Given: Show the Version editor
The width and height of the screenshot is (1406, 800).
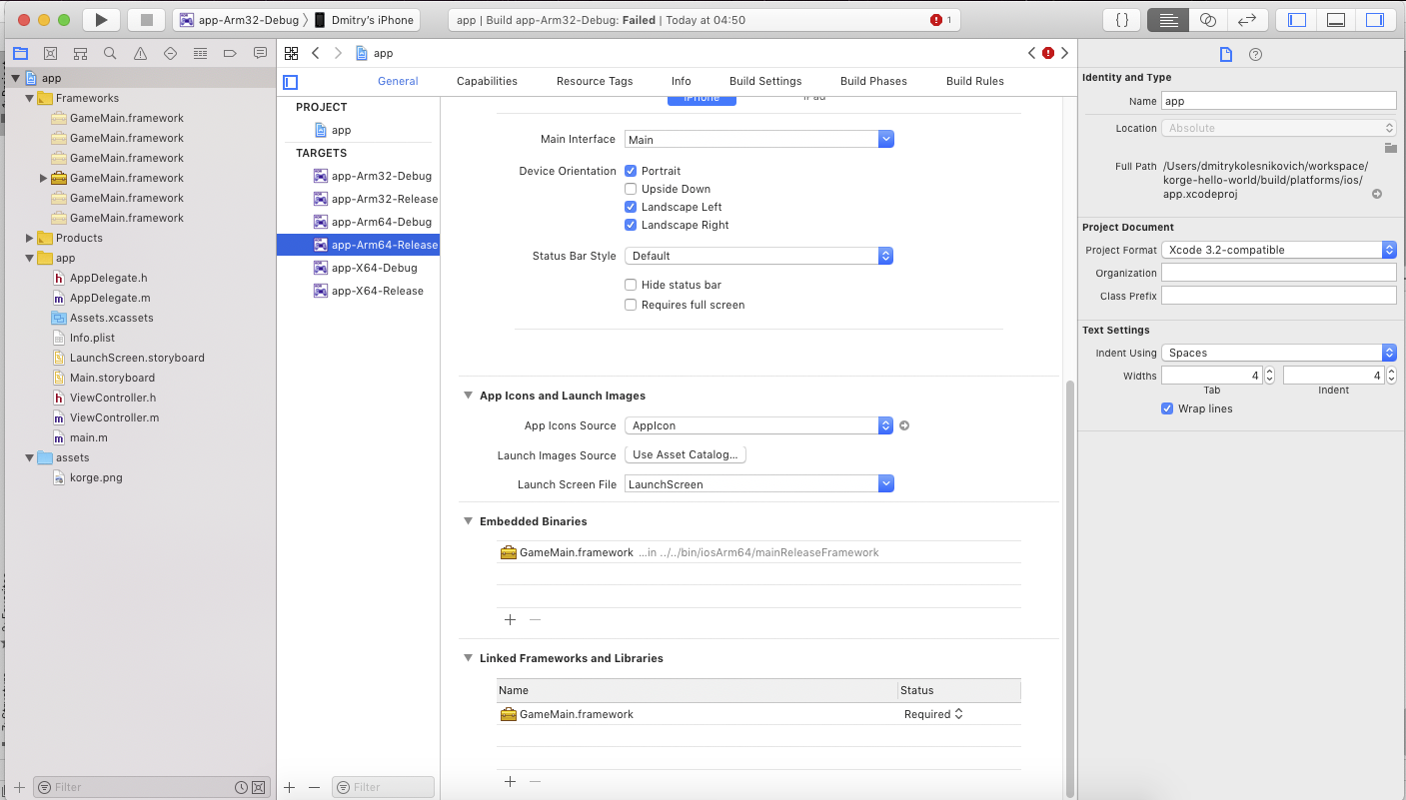Looking at the screenshot, I should [x=1247, y=20].
